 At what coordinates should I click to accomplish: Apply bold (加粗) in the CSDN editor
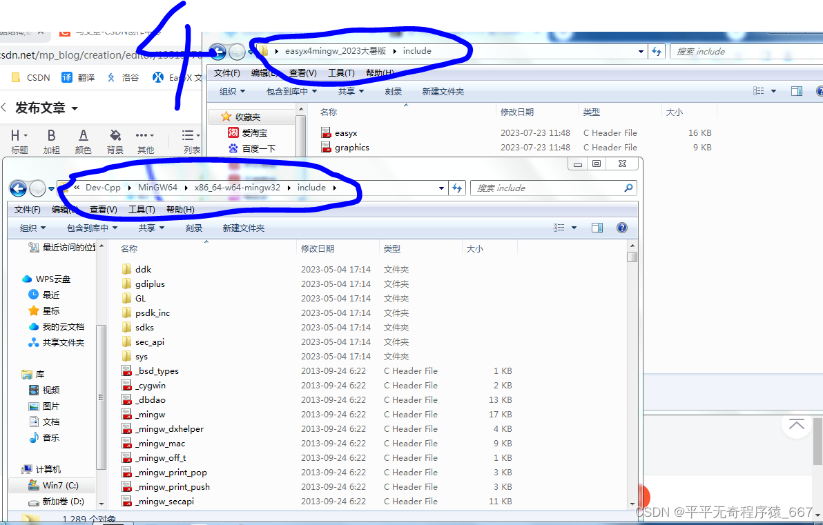[51, 141]
